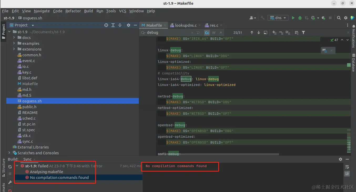Expand all in Project panel

point(113,25)
